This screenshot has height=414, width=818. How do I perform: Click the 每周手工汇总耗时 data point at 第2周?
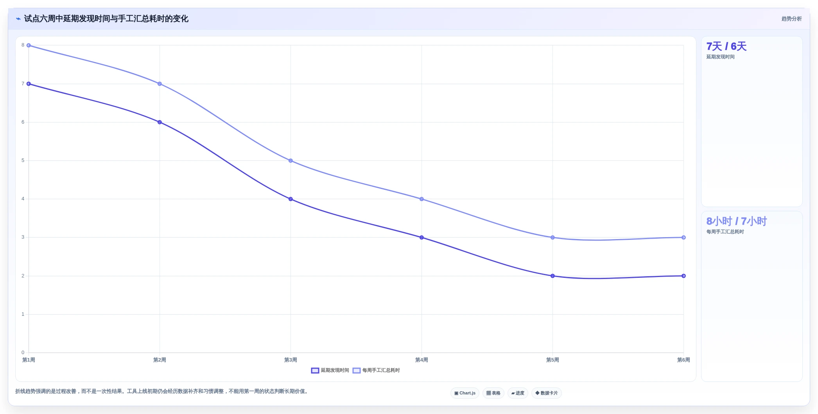[x=160, y=84]
